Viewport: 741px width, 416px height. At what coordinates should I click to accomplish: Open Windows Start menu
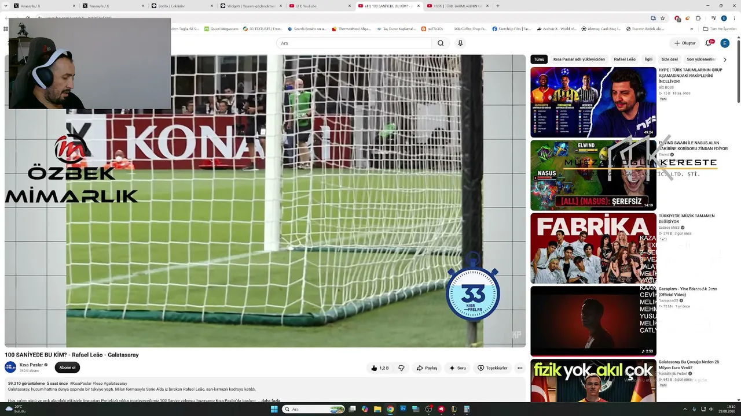click(274, 409)
